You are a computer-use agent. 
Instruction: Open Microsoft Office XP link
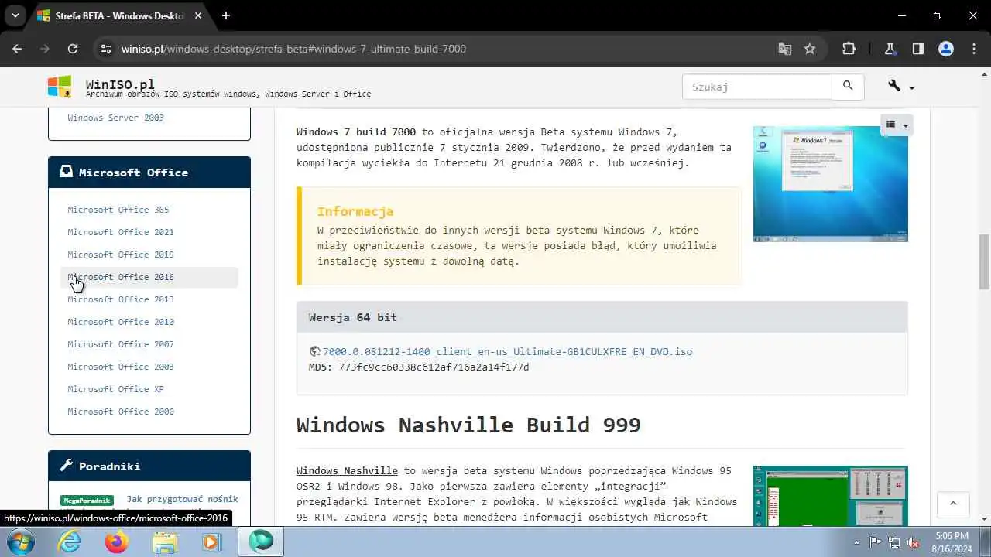click(x=115, y=389)
